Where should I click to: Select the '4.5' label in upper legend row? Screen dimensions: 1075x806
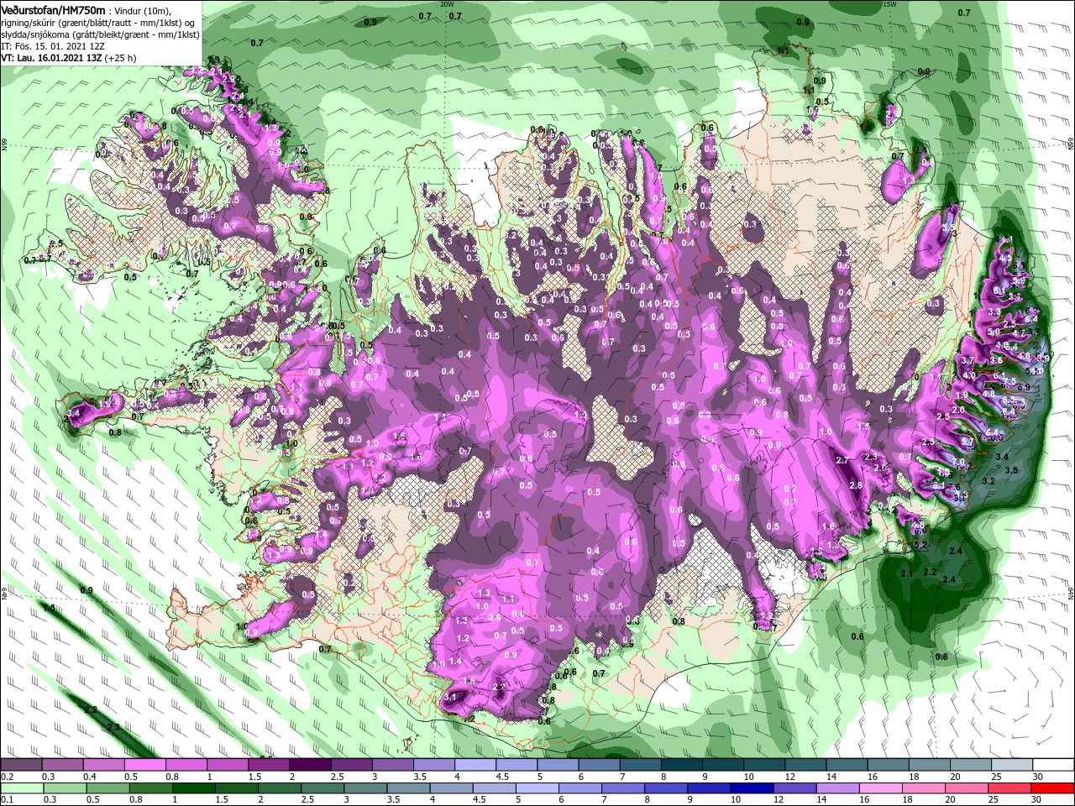tap(502, 777)
